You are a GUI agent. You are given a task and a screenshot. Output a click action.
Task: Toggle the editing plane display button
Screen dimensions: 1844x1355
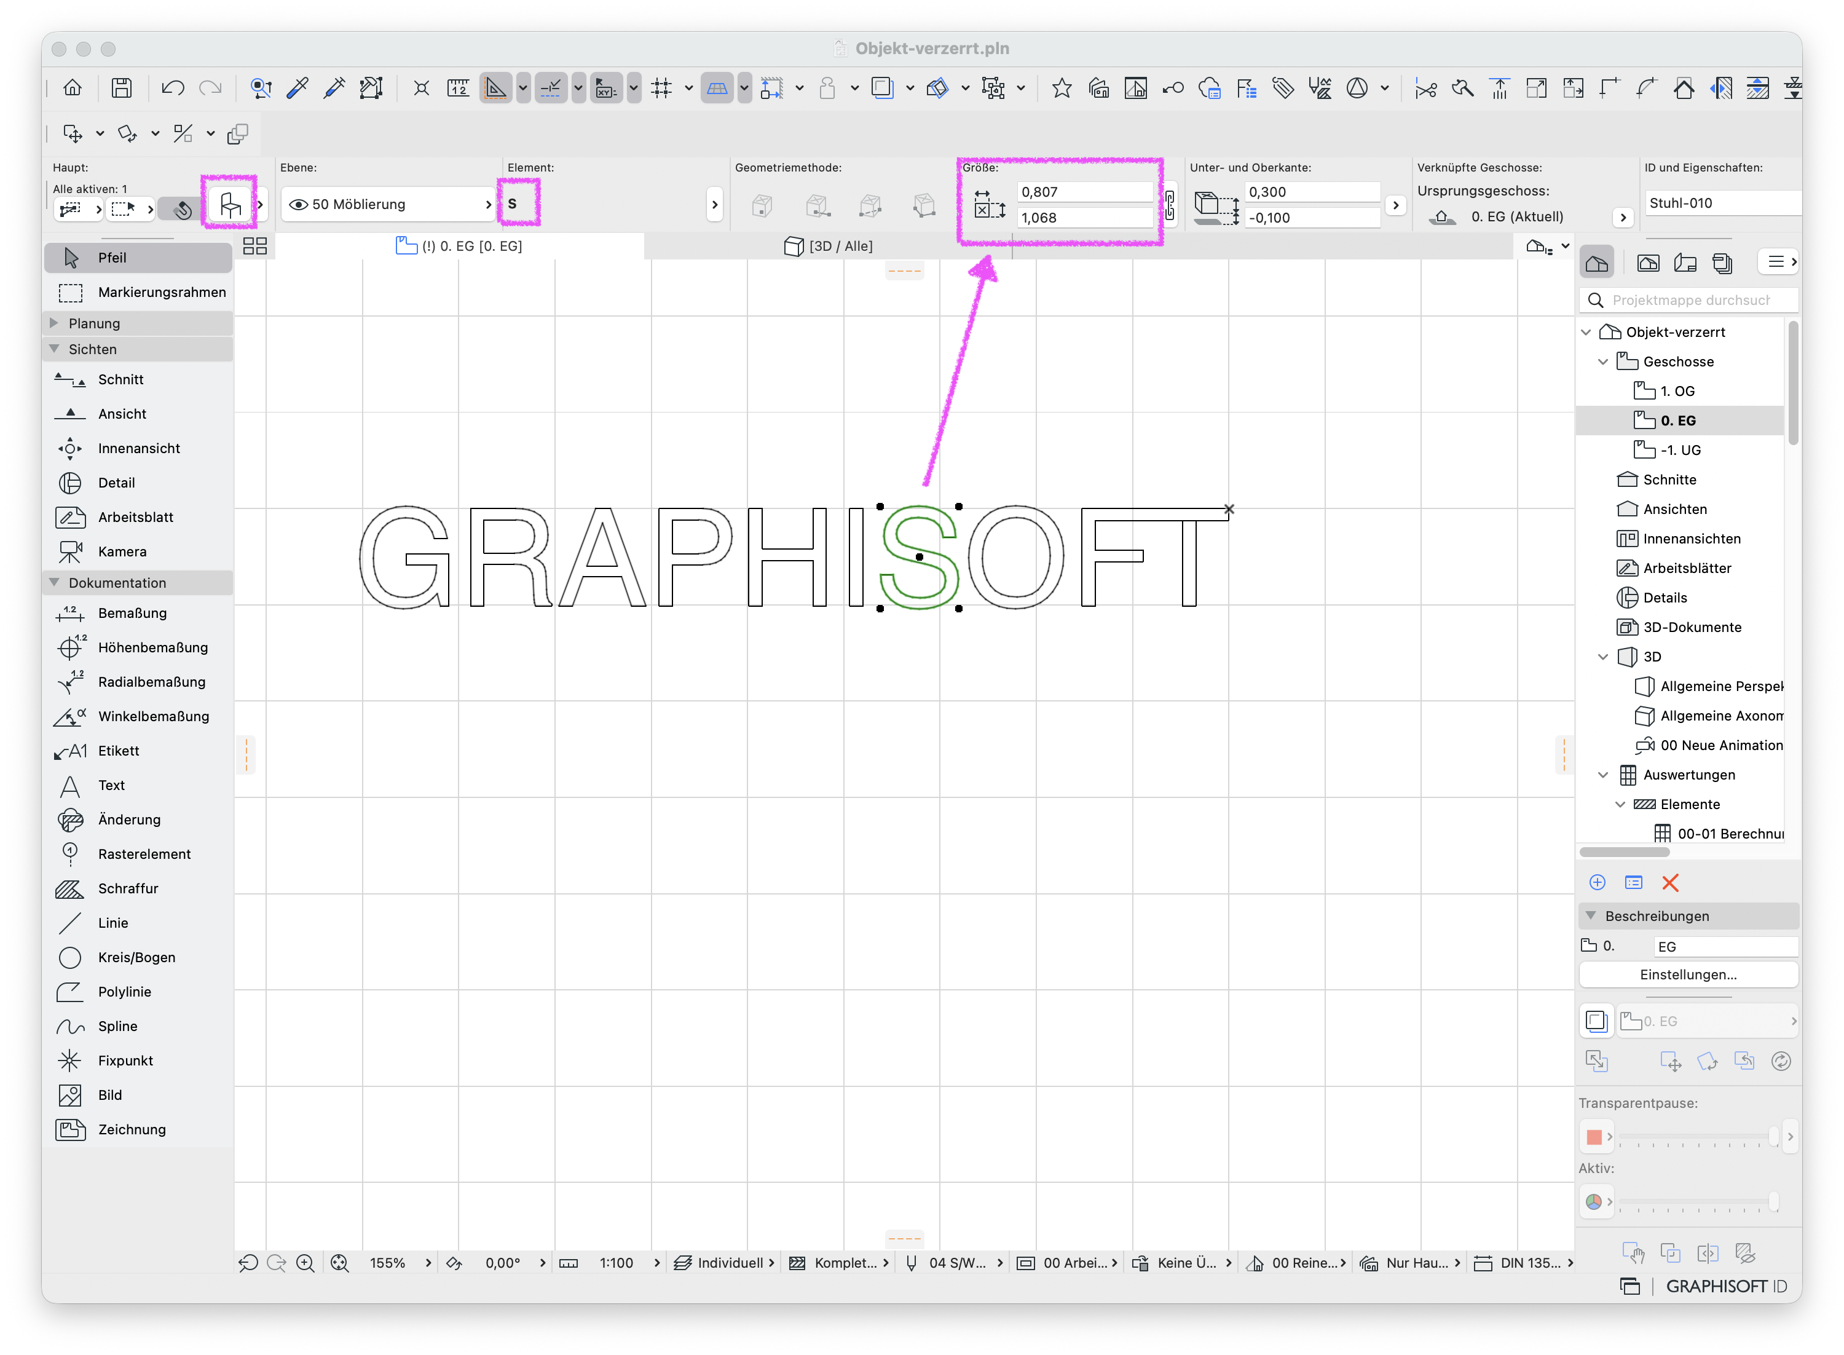tap(717, 88)
